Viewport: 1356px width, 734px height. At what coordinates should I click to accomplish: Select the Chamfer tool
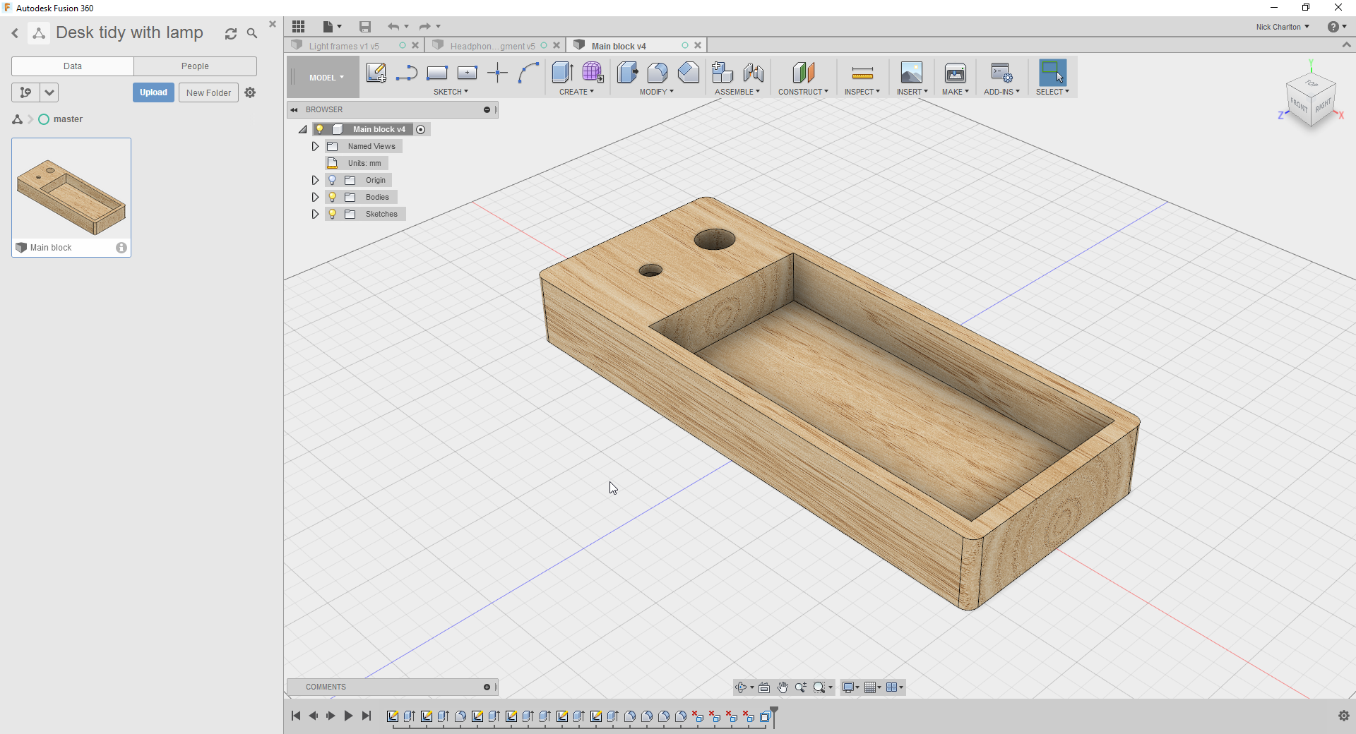(688, 73)
